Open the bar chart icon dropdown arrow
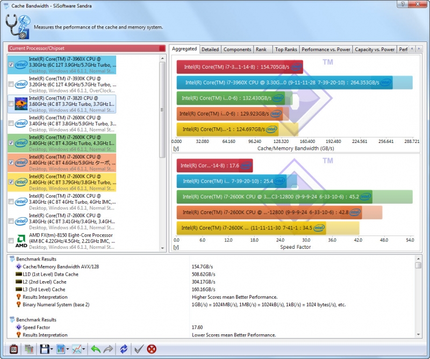Image resolution: width=430 pixels, height=359 pixels. coord(67,349)
